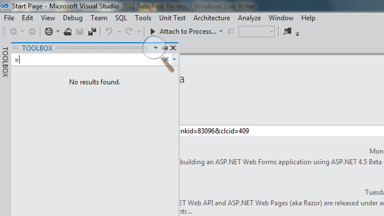The image size is (384, 216).
Task: Open the empty solution configuration combo box
Action: coord(256,31)
